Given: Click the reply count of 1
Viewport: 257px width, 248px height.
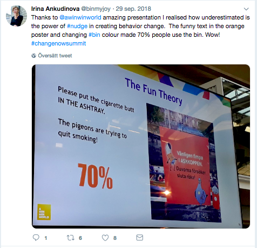Looking at the screenshot, I should [x=46, y=238].
